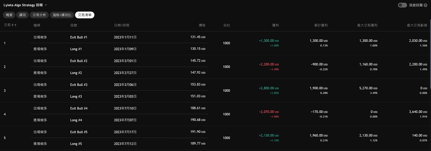
Task: Select the Long #3 signal
Action: coord(76,96)
